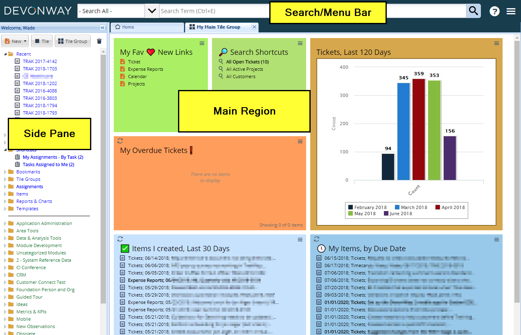
Task: Click the list icon beside Tasks Assigned to Me
Action: [17, 164]
